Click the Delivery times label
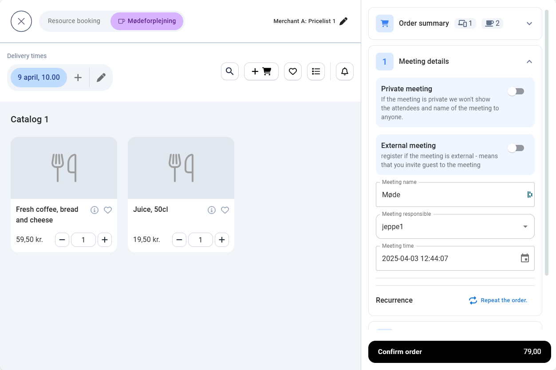 (27, 56)
